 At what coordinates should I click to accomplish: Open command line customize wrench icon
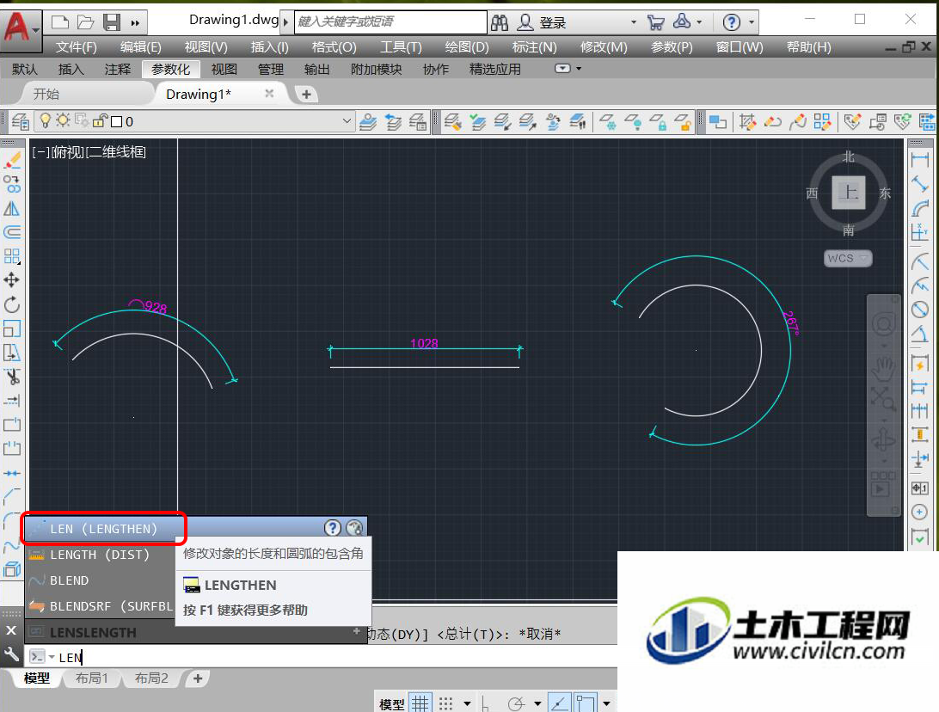11,654
